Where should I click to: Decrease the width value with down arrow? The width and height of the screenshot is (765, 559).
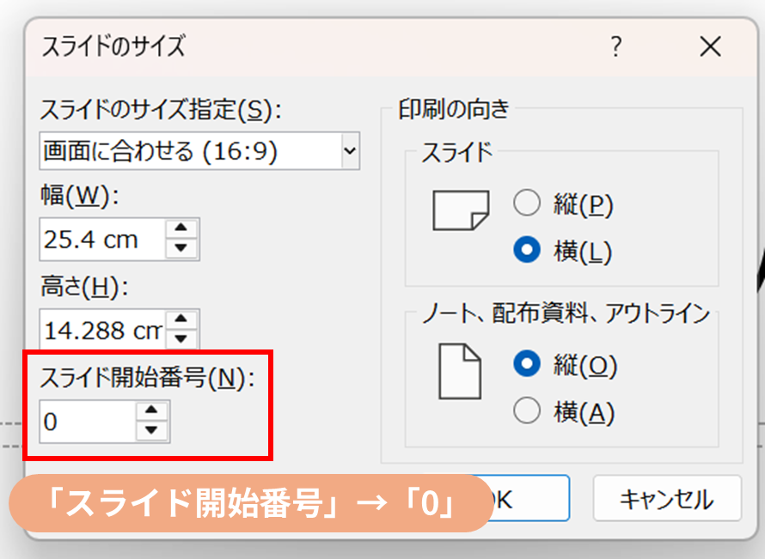click(181, 248)
